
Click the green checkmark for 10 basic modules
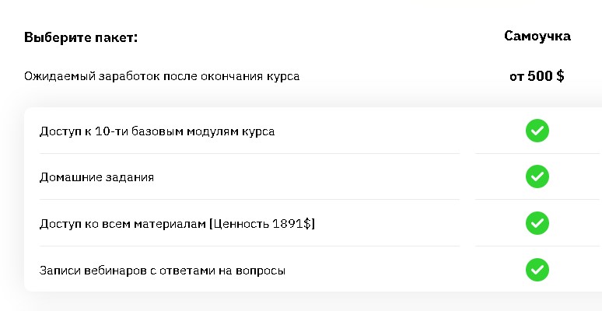(537, 131)
